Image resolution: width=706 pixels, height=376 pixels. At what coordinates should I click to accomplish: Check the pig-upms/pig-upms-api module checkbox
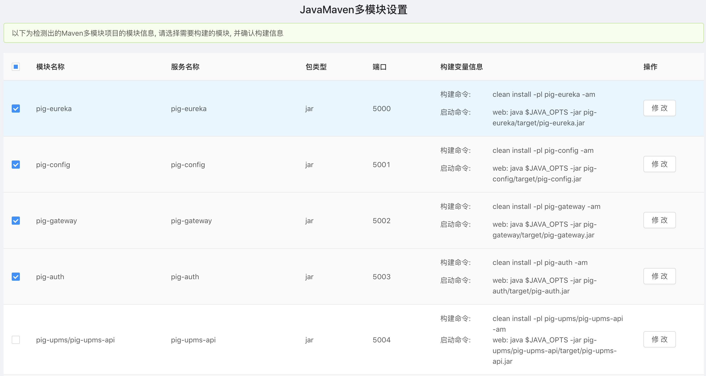(16, 340)
